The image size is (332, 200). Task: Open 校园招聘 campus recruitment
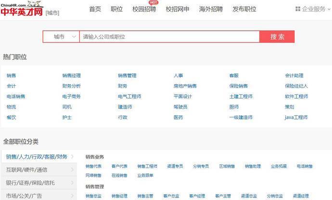tap(144, 9)
